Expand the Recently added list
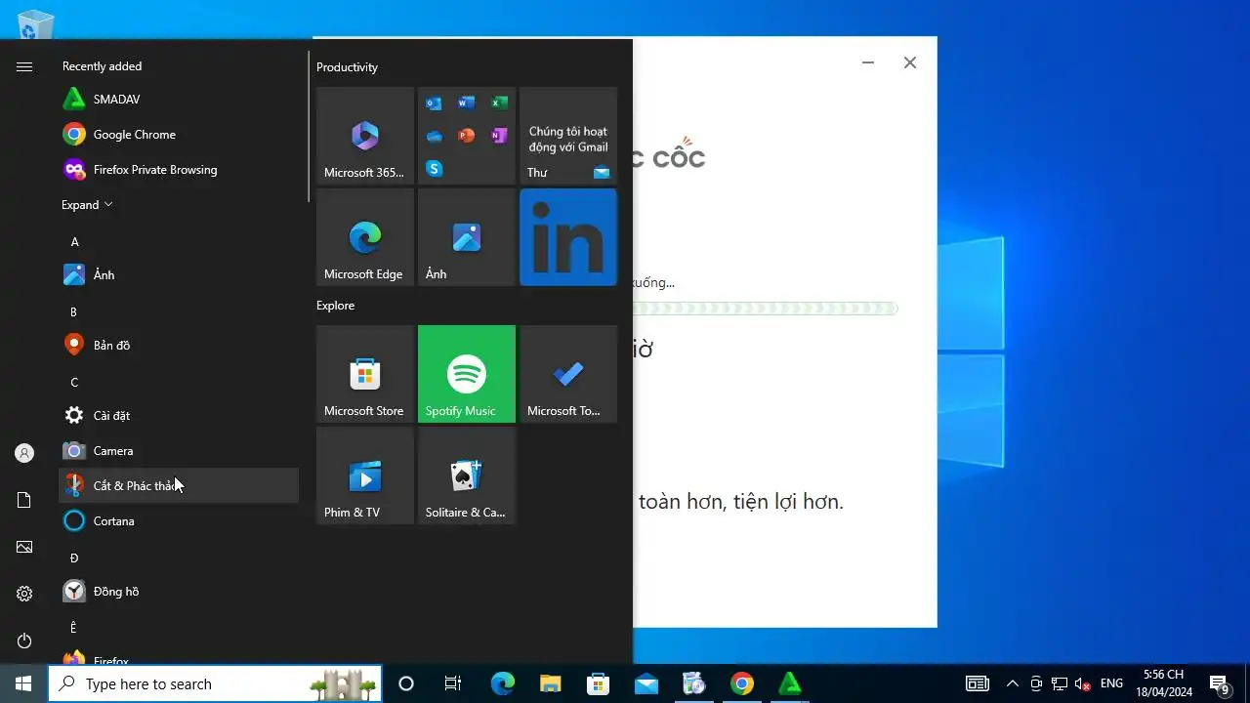The height and width of the screenshot is (703, 1250). pos(88,205)
